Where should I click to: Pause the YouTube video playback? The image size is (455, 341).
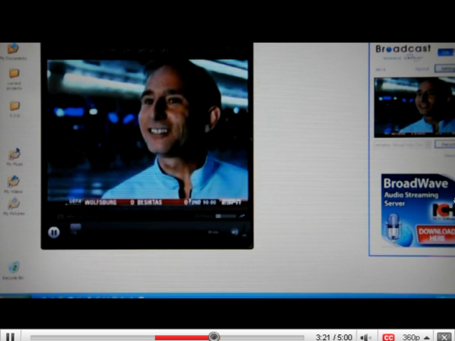pyautogui.click(x=10, y=336)
